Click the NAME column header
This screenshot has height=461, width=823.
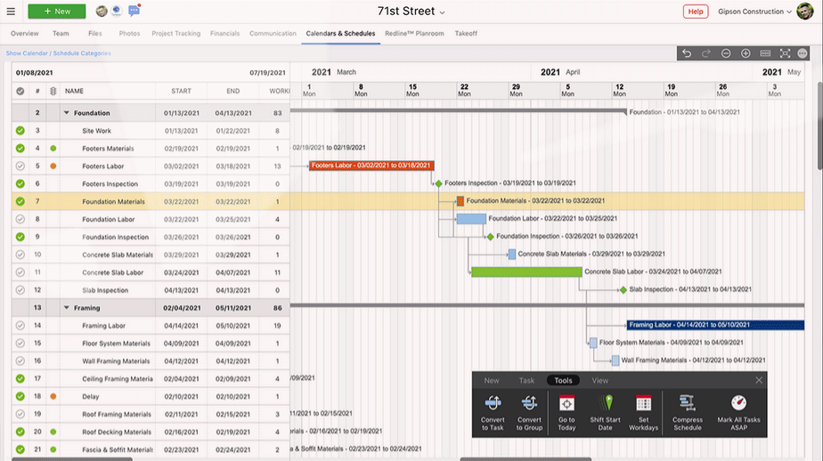coord(74,91)
